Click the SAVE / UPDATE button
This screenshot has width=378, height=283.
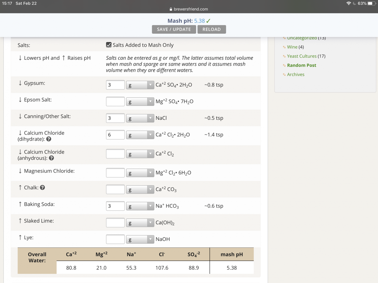click(x=174, y=29)
